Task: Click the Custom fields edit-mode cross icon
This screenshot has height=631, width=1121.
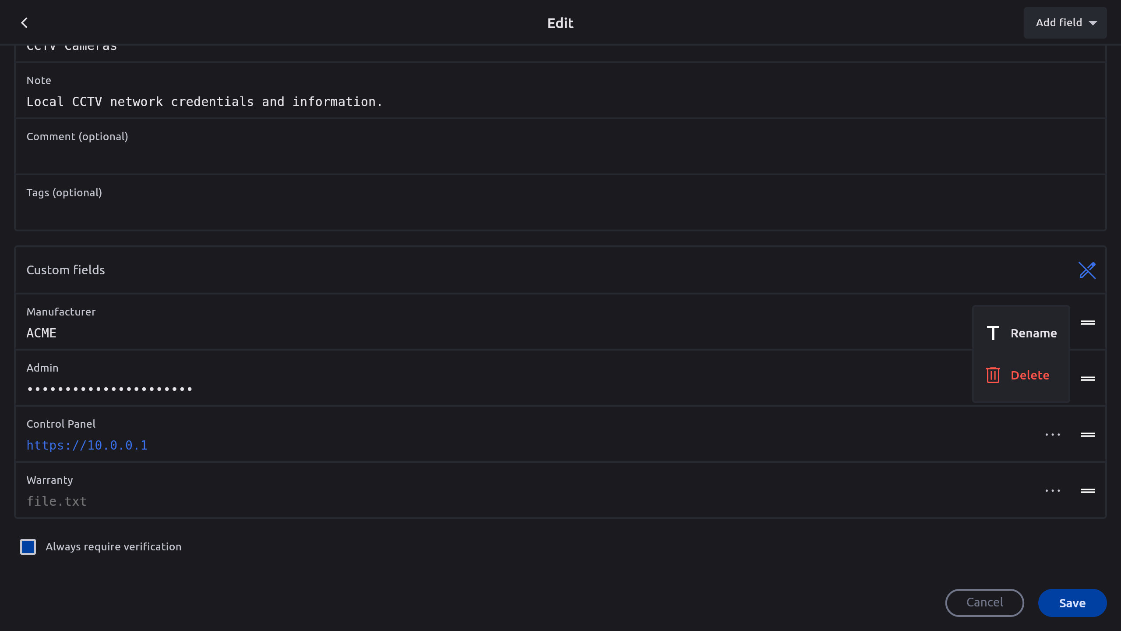Action: point(1087,270)
